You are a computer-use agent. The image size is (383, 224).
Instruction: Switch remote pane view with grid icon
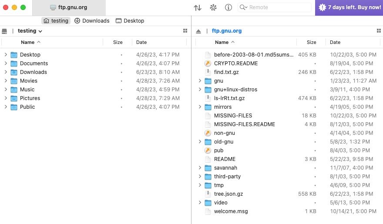coord(379,31)
